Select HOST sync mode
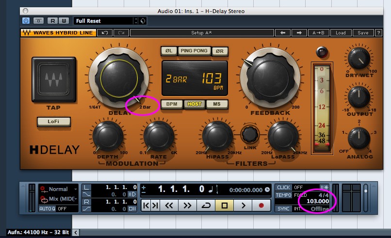The image size is (391, 238). point(194,104)
